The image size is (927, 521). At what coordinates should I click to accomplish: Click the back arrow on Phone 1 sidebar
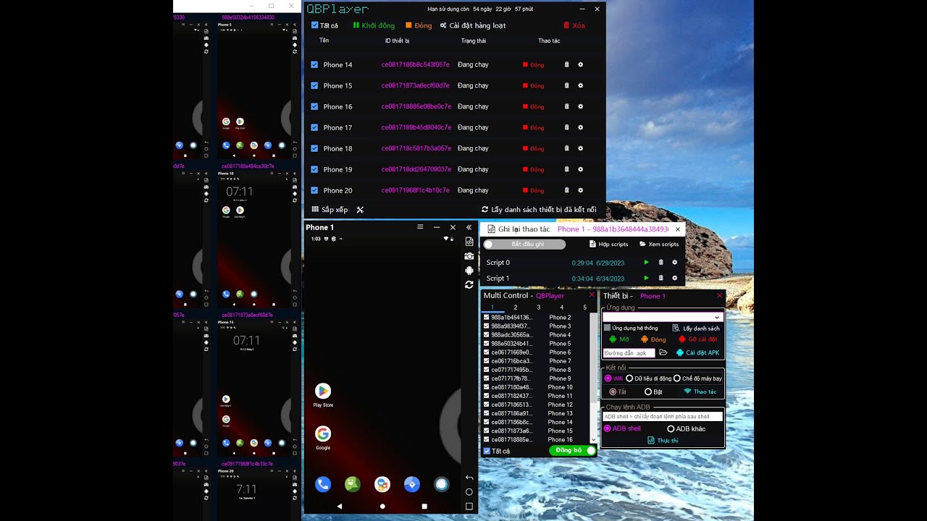coord(469,478)
